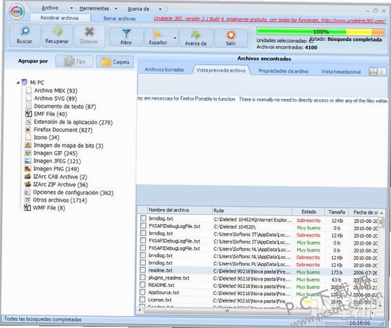Screen dimensions: 391x328
Task: Group results by Tipo
Action: pos(74,61)
